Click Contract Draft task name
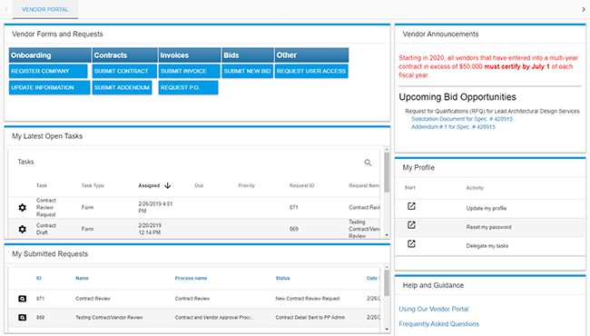Image resolution: width=590 pixels, height=336 pixels. coord(46,229)
